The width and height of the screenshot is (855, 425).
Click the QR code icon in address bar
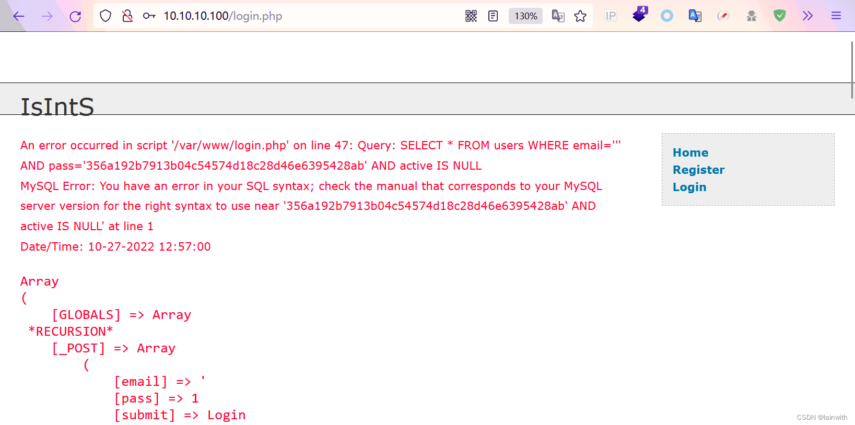click(x=471, y=16)
